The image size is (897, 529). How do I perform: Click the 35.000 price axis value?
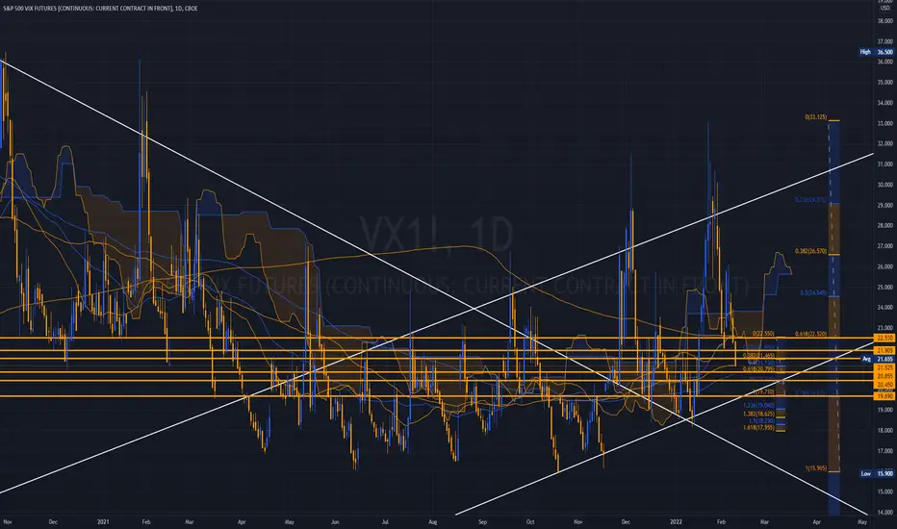pyautogui.click(x=885, y=83)
